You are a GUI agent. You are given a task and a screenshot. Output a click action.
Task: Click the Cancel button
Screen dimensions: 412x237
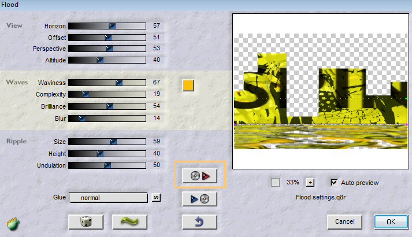[344, 222]
